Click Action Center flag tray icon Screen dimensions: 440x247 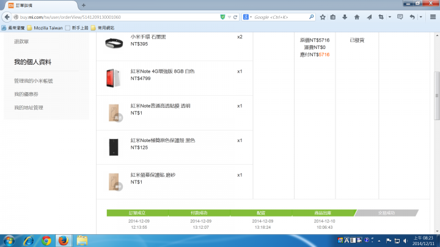pos(389,240)
